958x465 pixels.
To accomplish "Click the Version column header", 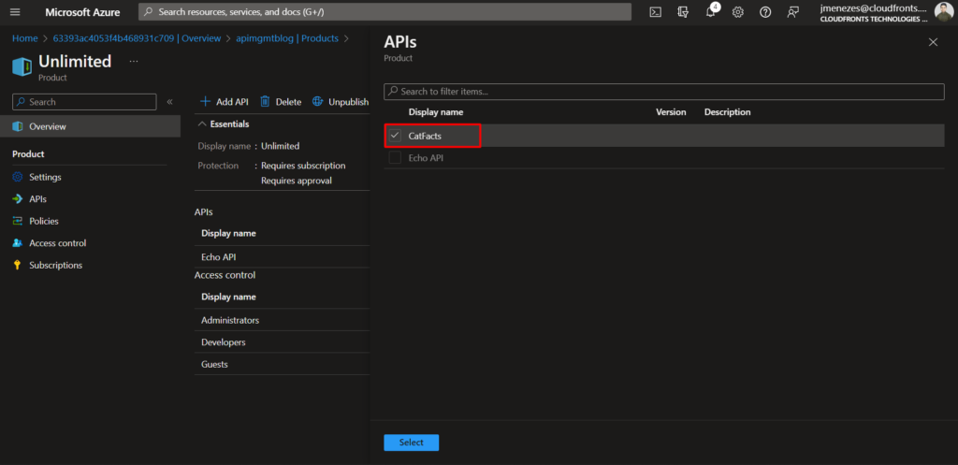I will (671, 112).
